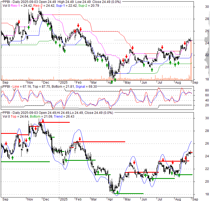
Task: Click 'Vol 0' in the bottom chart legend
Action: coord(6,117)
